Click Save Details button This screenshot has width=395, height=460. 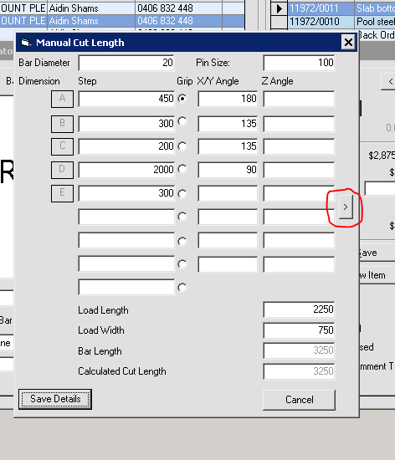(x=55, y=399)
